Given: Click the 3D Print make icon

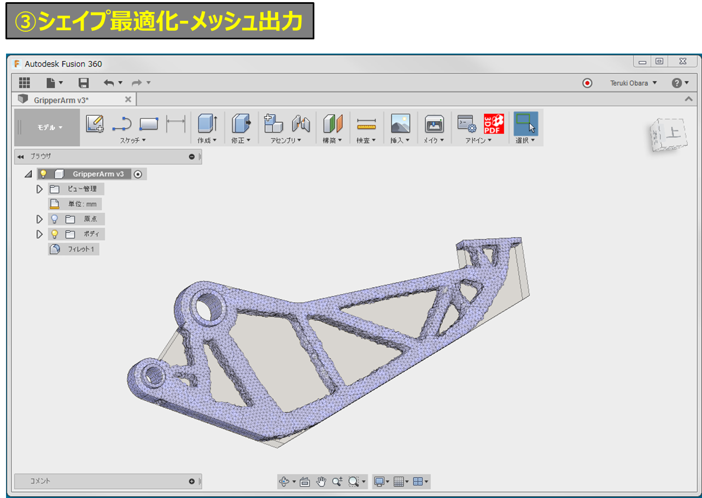Looking at the screenshot, I should pyautogui.click(x=434, y=124).
